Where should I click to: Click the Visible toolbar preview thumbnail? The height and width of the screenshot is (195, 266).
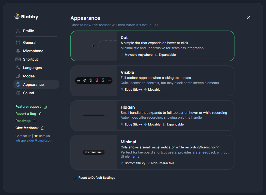click(93, 81)
